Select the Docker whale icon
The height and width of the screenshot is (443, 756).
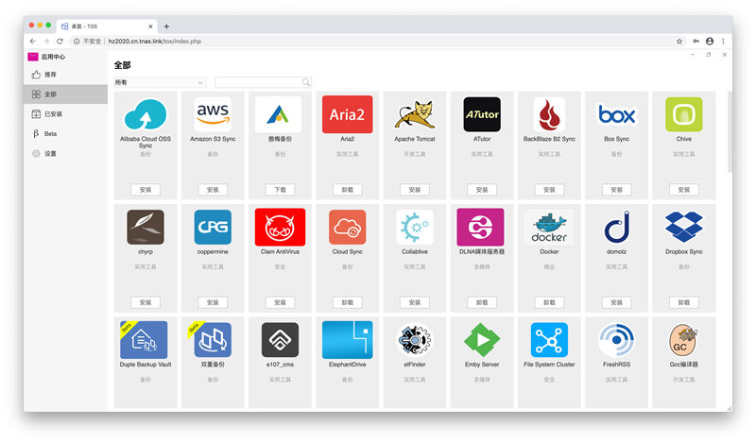tap(549, 227)
